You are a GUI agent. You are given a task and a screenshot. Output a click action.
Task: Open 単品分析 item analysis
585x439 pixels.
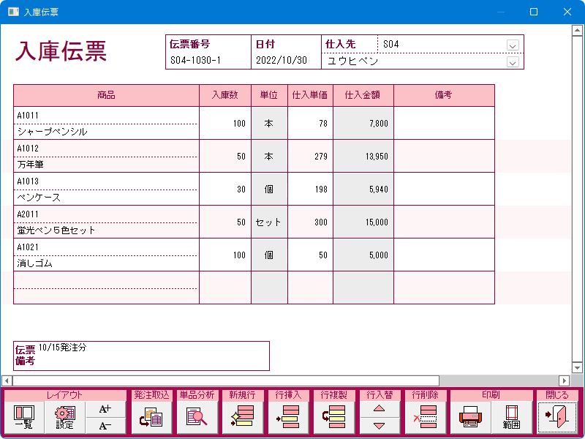[x=197, y=417]
